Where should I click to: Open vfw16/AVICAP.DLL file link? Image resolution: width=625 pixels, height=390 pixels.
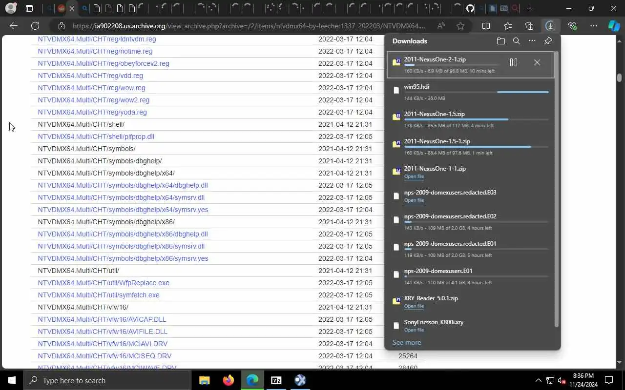pyautogui.click(x=102, y=319)
